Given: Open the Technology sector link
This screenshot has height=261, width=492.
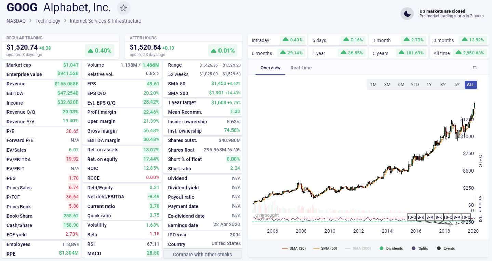Looking at the screenshot, I should [x=48, y=21].
